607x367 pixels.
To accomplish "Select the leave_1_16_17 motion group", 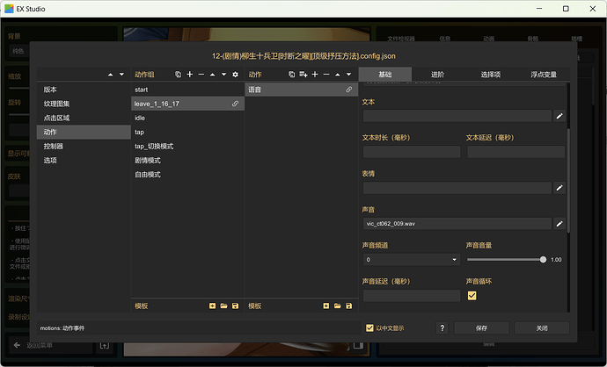I will click(x=187, y=104).
